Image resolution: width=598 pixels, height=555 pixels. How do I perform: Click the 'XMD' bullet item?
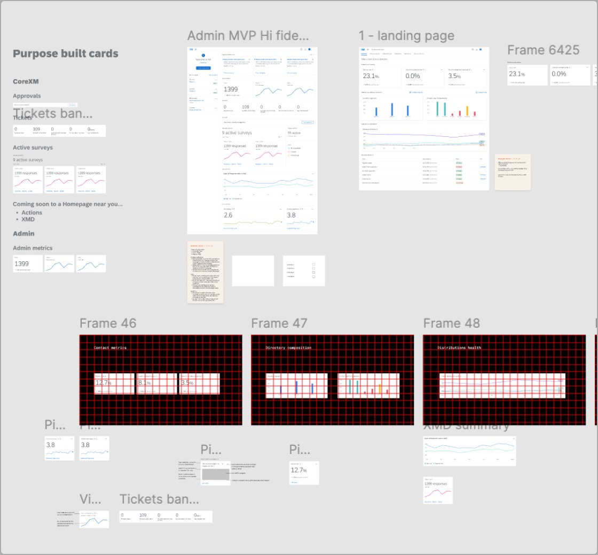[x=28, y=219]
